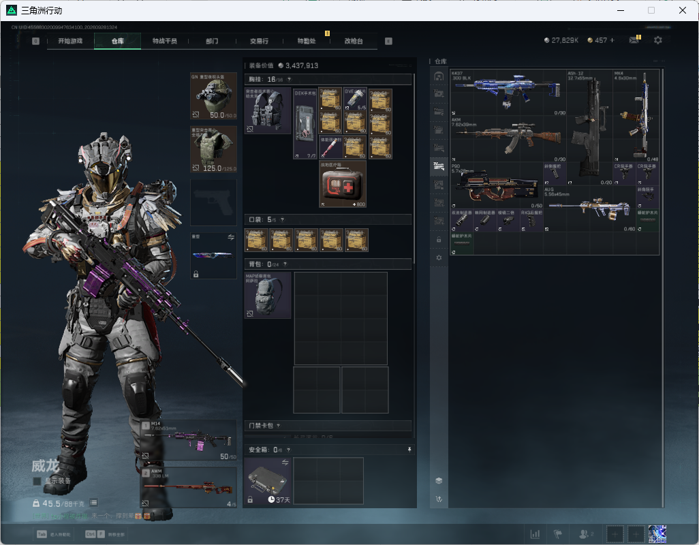Open the 部门 tab
This screenshot has height=545, width=699.
212,41
